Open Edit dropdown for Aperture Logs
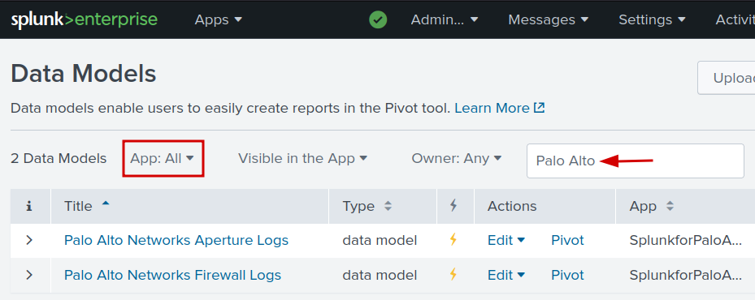 tap(506, 240)
